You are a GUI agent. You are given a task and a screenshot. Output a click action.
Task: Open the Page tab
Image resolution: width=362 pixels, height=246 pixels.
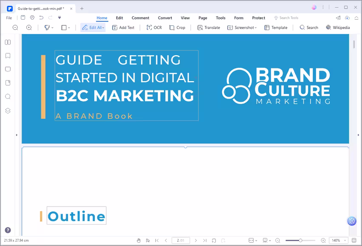[x=203, y=18]
